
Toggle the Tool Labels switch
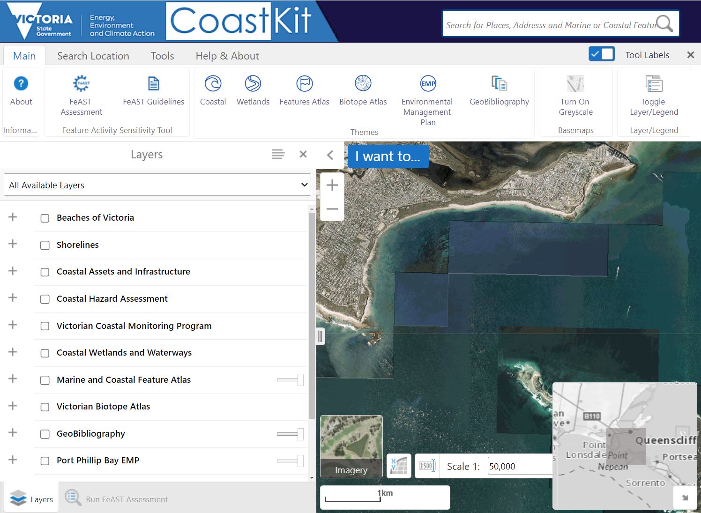coord(602,54)
